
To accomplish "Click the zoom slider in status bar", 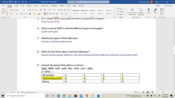I will pos(163,92).
